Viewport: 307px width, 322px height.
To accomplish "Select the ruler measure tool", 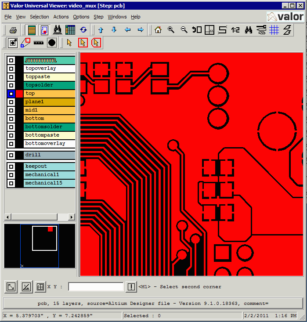I will pyautogui.click(x=38, y=43).
